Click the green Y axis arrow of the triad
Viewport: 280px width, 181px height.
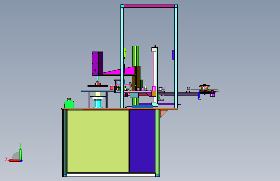pyautogui.click(x=21, y=154)
